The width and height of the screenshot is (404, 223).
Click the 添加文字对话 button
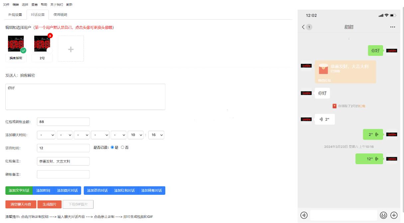pos(19,190)
